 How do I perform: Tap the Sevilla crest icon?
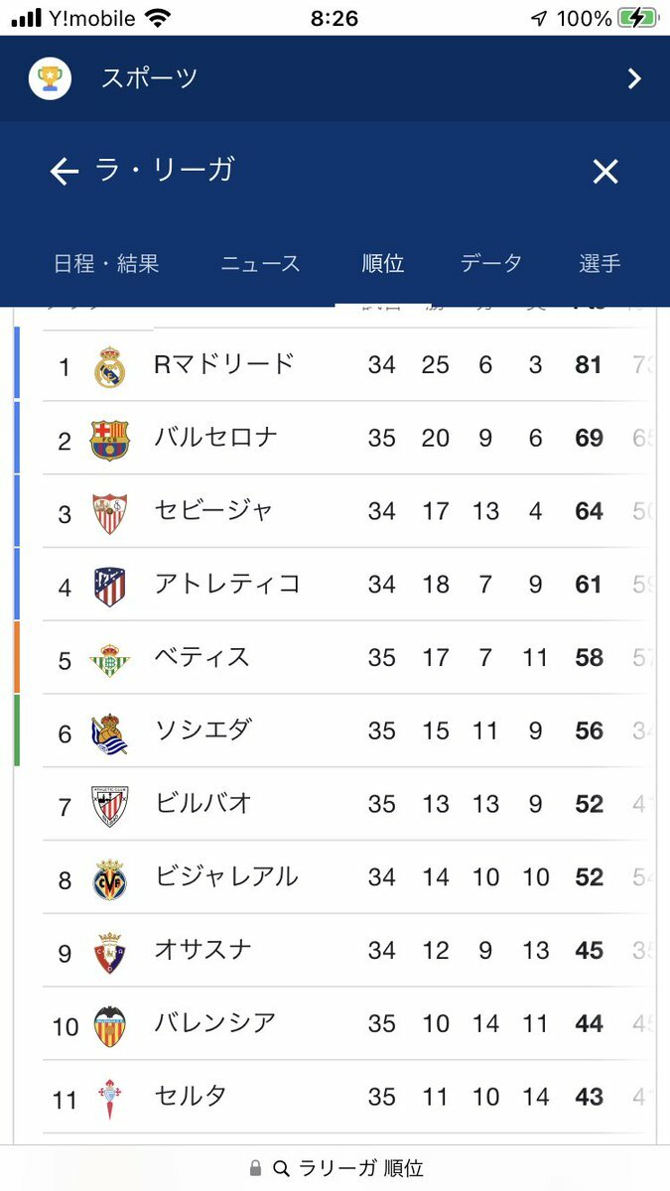tap(110, 512)
